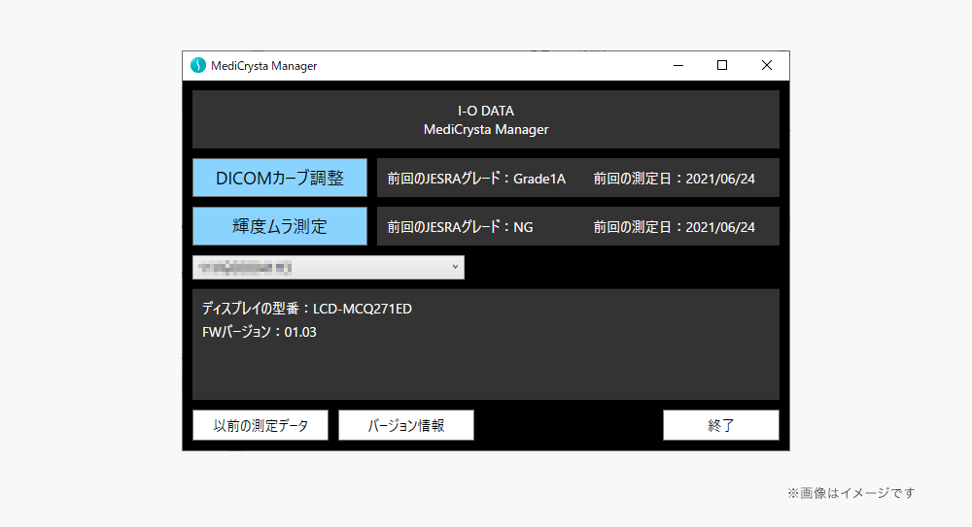Minimize the MediCrysta Manager window
The image size is (972, 527).
click(678, 66)
